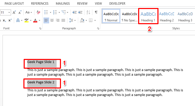Apply paragraph shading fill

point(82,20)
